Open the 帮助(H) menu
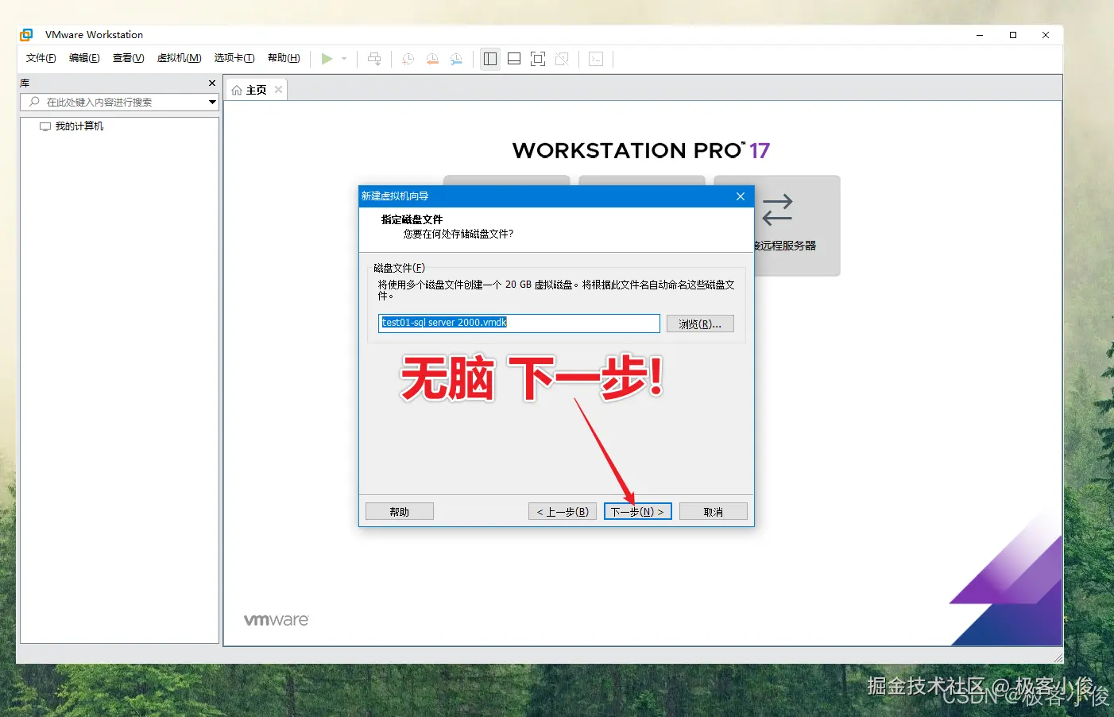This screenshot has width=1114, height=717. [x=284, y=58]
